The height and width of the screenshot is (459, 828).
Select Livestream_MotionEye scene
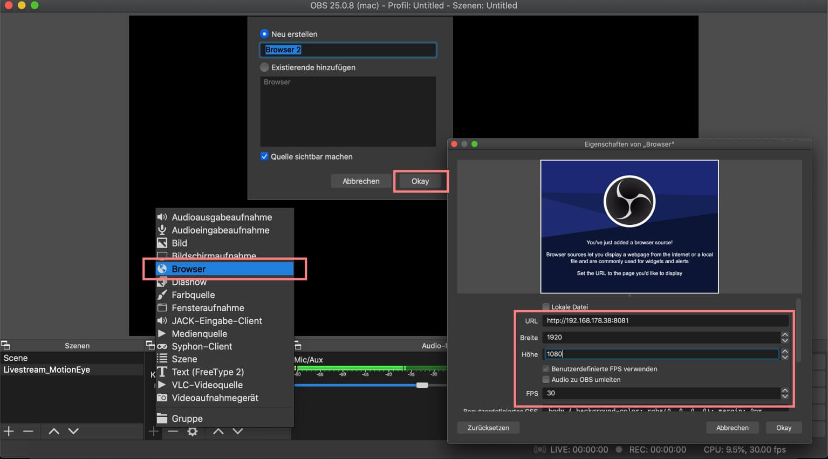72,370
